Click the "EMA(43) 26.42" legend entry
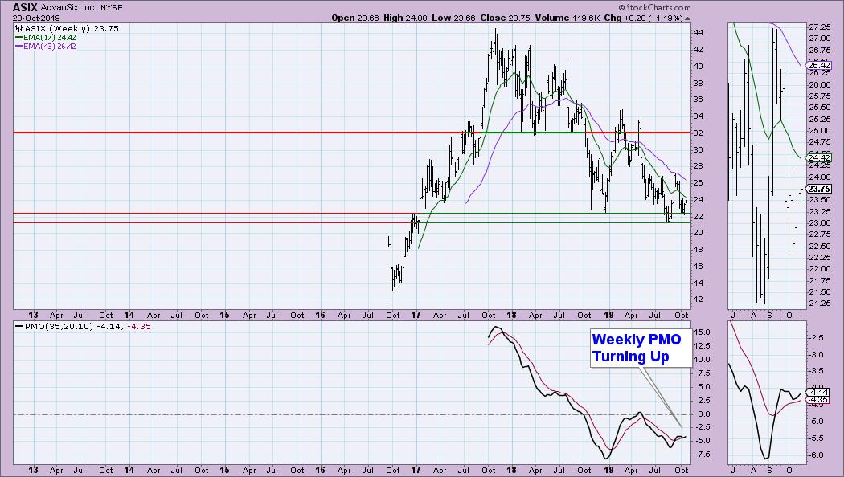 point(50,47)
